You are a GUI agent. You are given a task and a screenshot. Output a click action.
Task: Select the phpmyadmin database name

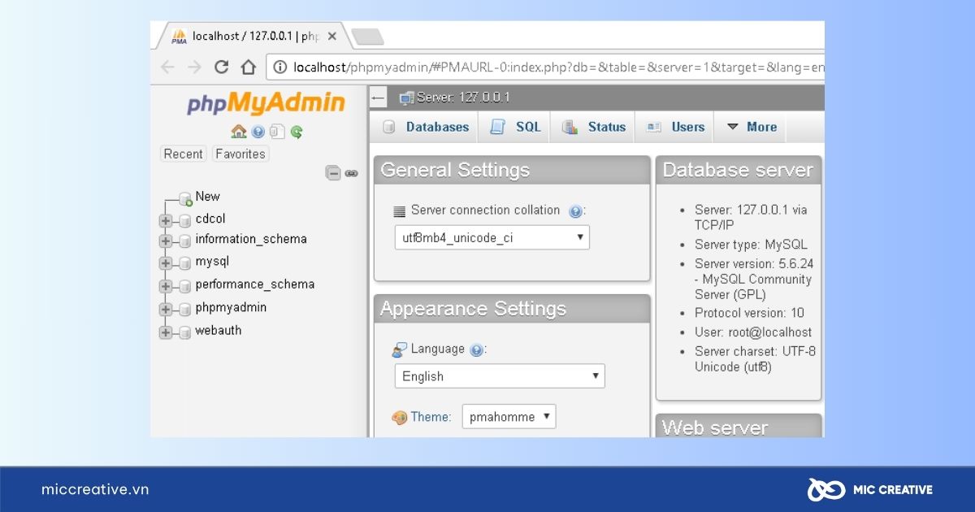tap(231, 307)
